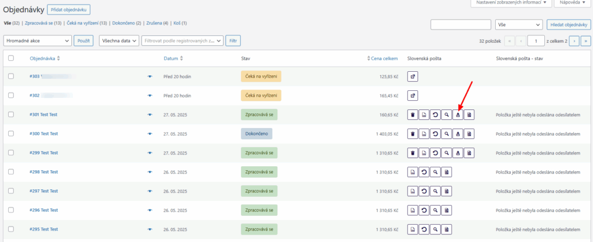Focus the order search text field
Viewport: 593px width, 242px height.
(x=460, y=24)
